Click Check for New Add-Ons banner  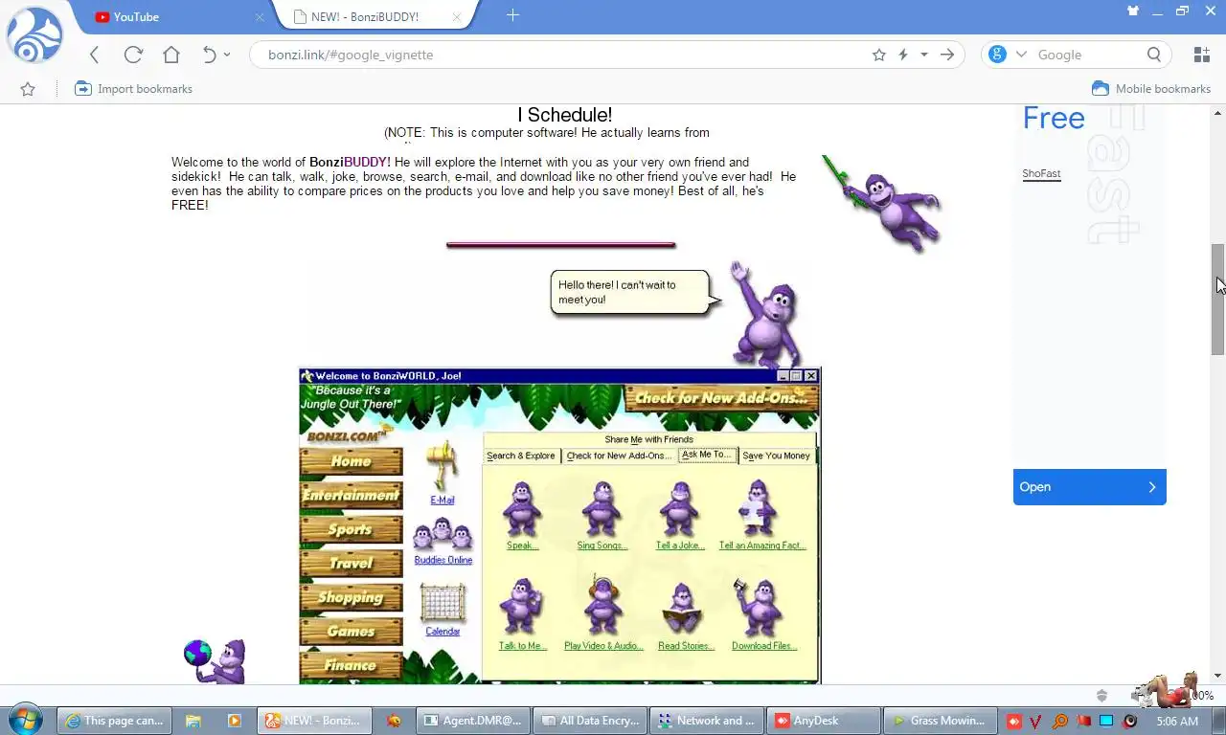click(721, 398)
